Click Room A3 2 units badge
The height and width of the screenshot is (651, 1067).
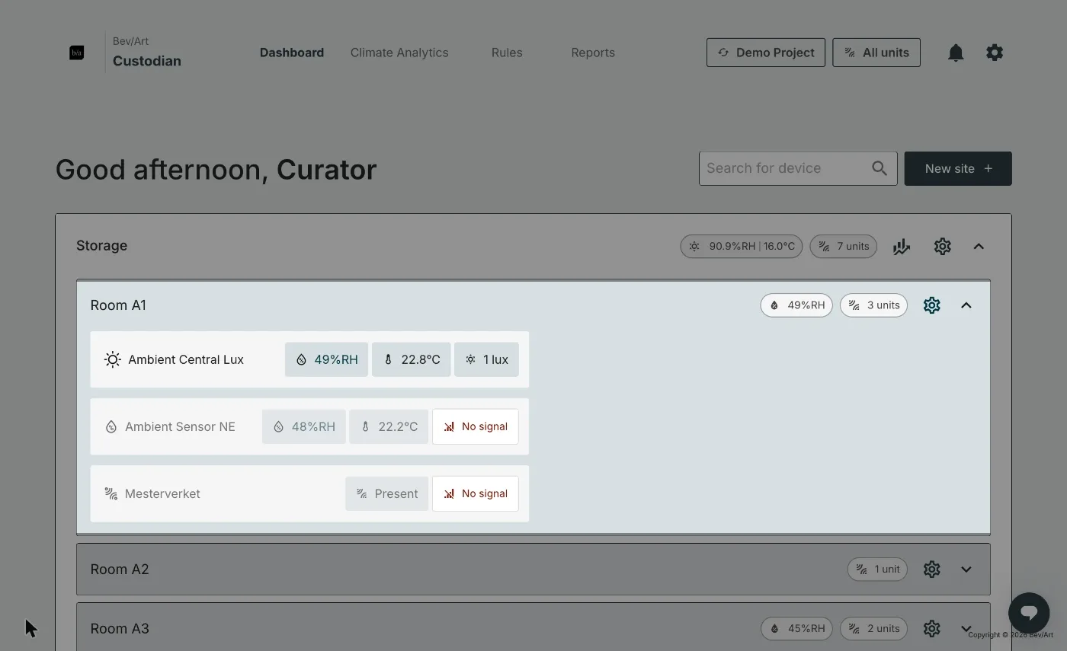tap(873, 628)
